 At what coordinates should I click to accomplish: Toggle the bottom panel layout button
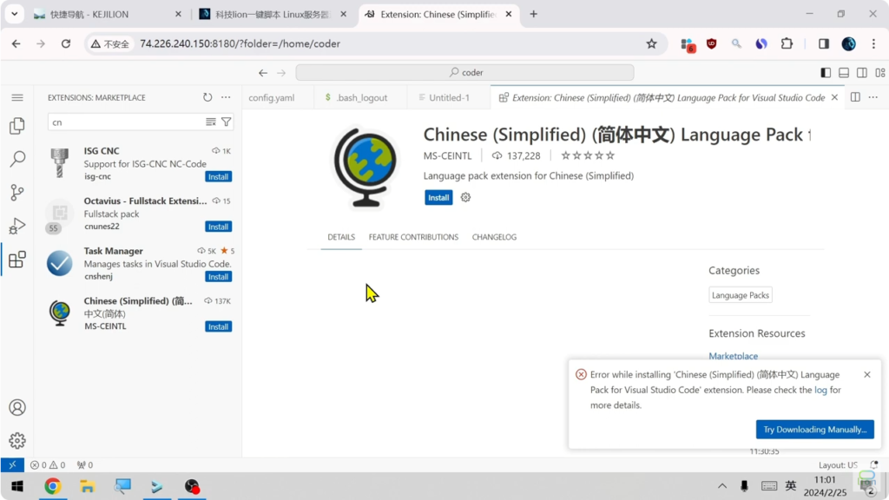coord(844,73)
